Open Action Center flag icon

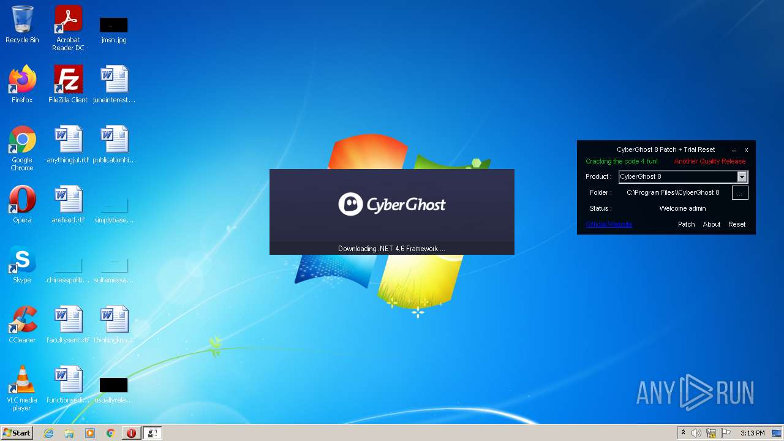coord(726,433)
